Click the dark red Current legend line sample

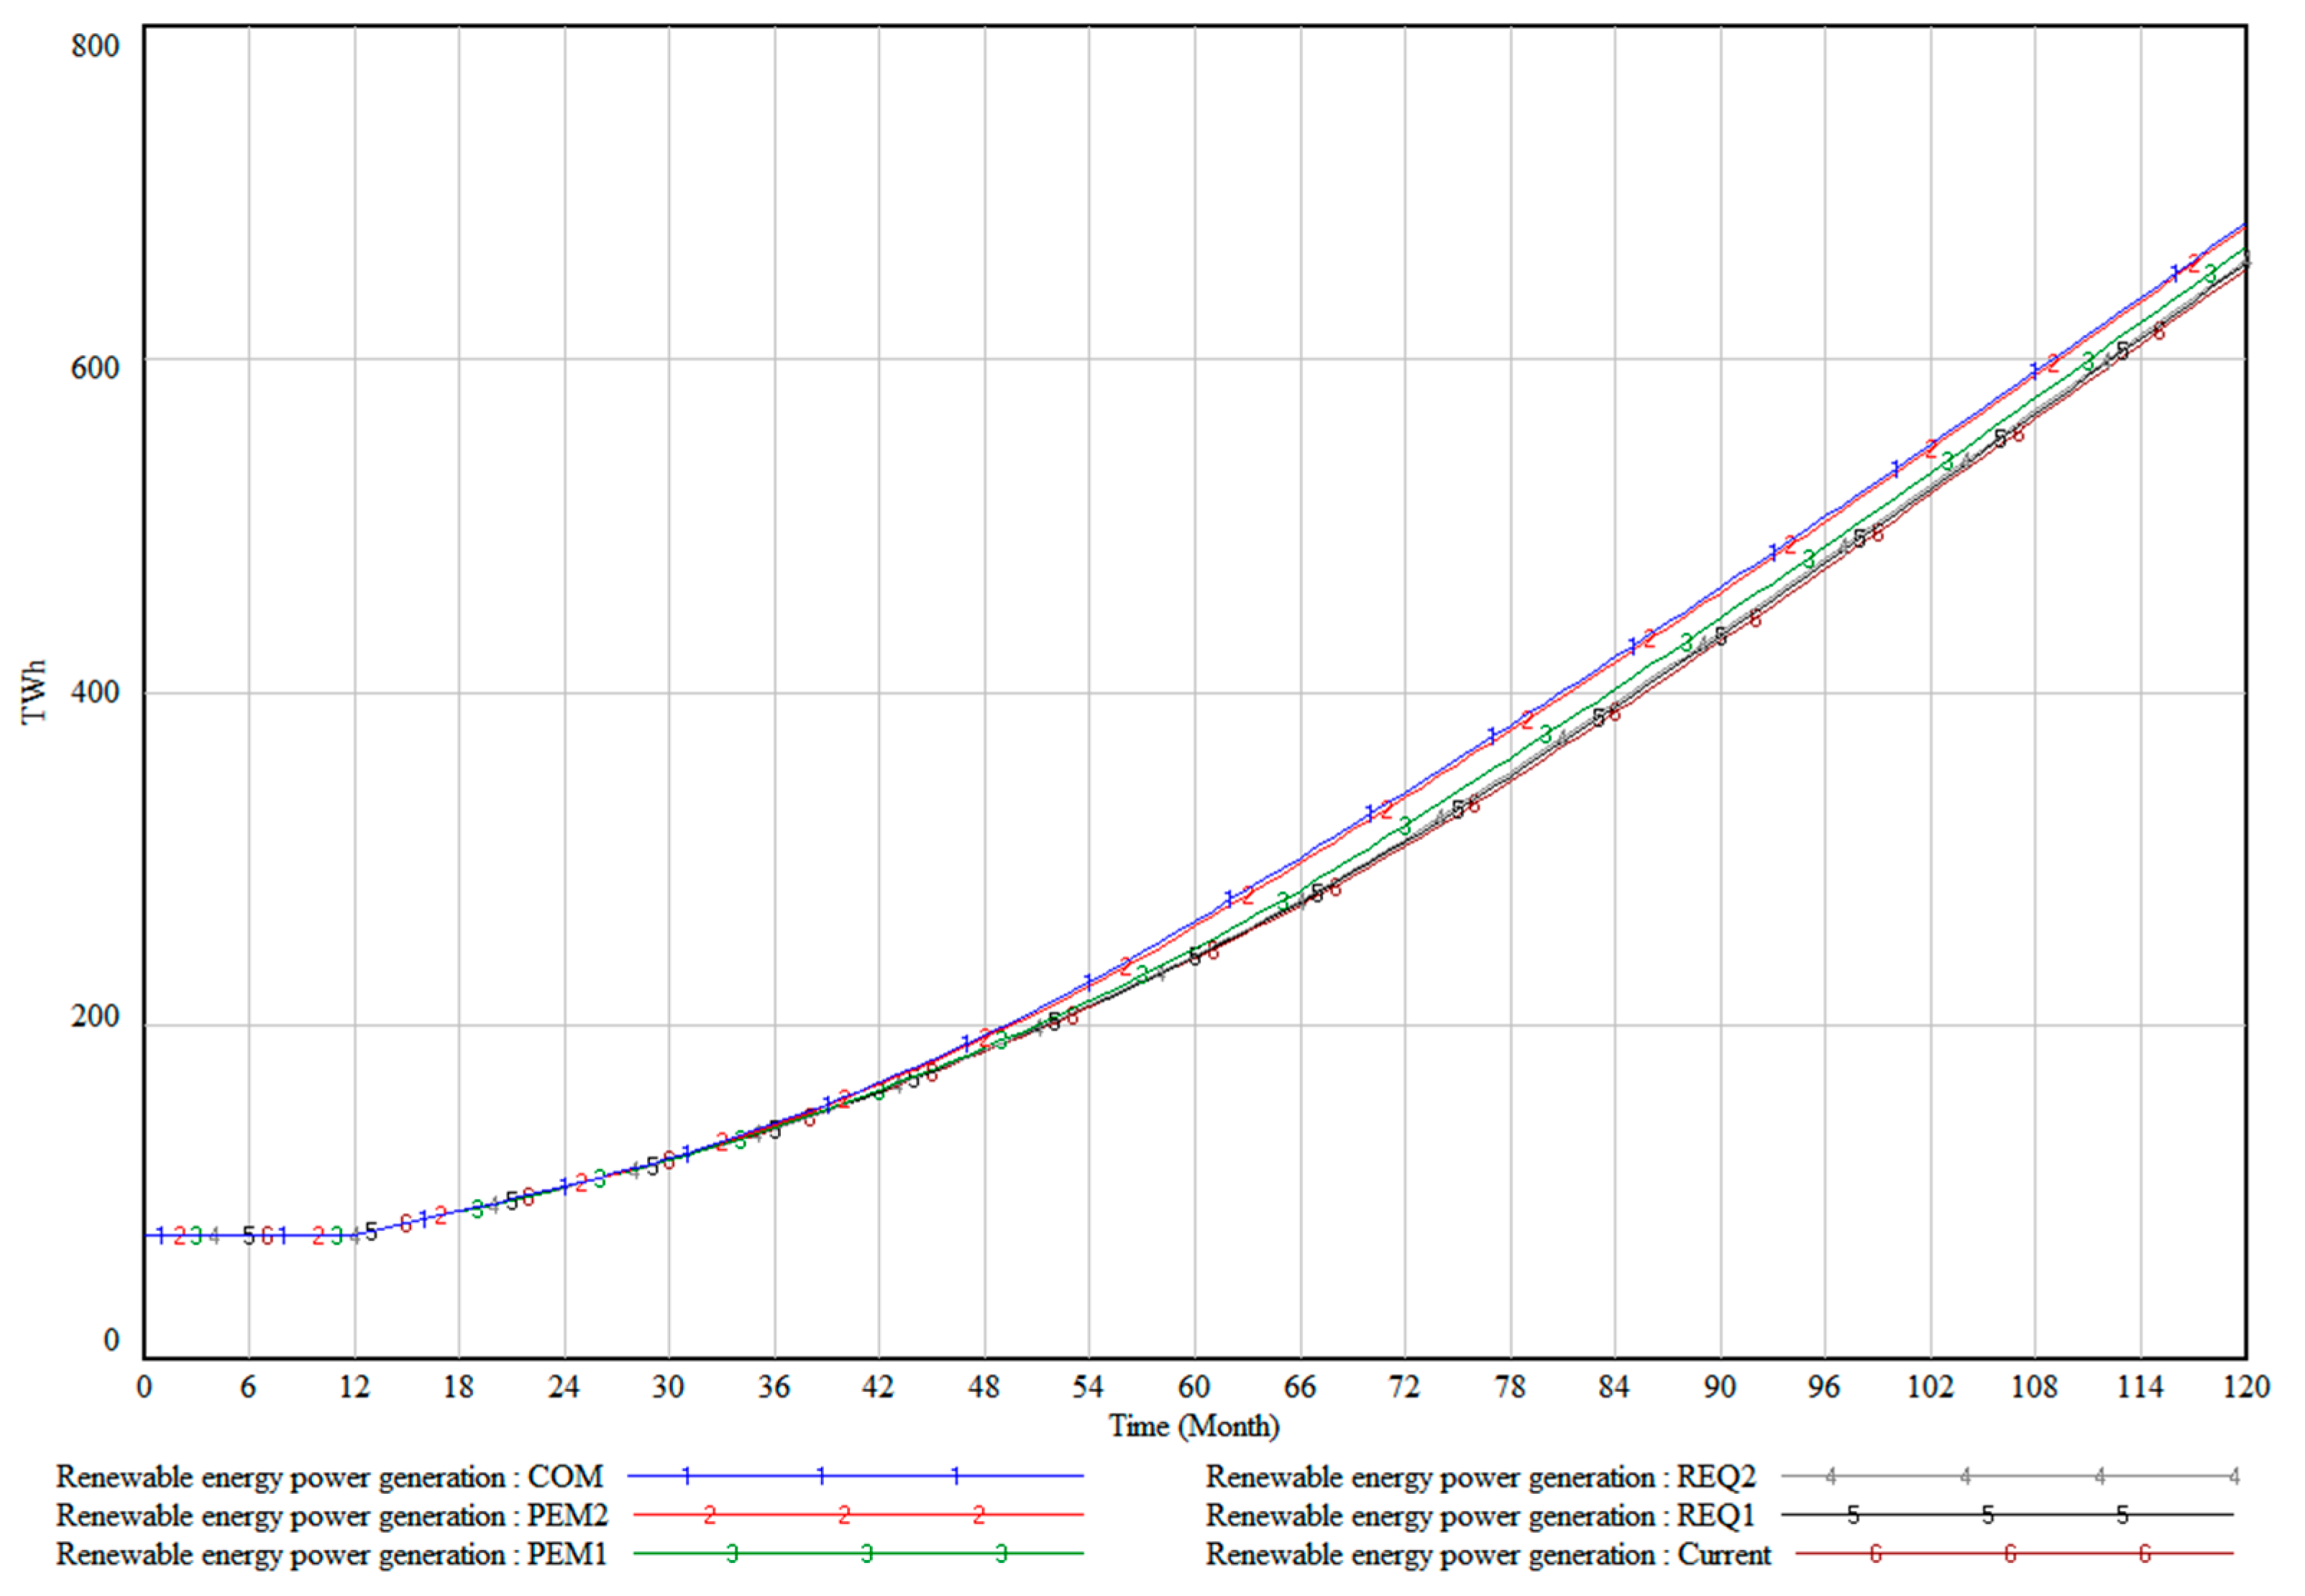[x=2013, y=1554]
